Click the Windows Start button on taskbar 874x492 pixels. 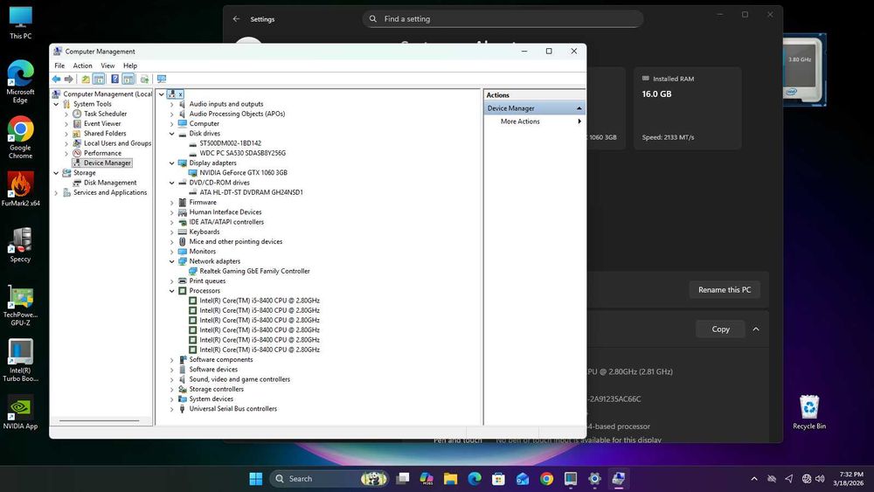coord(256,479)
